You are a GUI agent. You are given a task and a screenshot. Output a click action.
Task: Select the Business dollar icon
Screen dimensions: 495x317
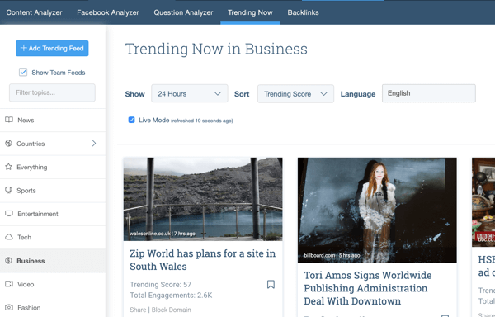(x=8, y=261)
